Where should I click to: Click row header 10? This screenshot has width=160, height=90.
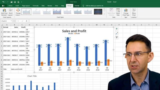[x=1, y=67]
